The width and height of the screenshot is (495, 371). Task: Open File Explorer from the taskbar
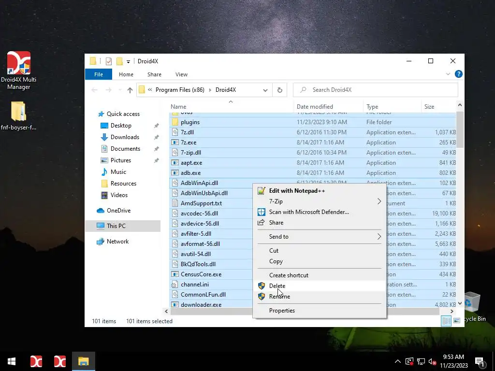click(x=83, y=361)
